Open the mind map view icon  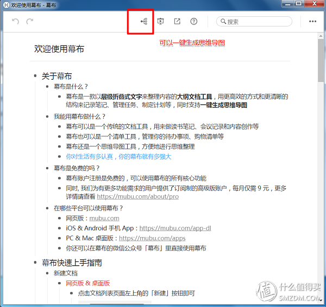pyautogui.click(x=144, y=21)
